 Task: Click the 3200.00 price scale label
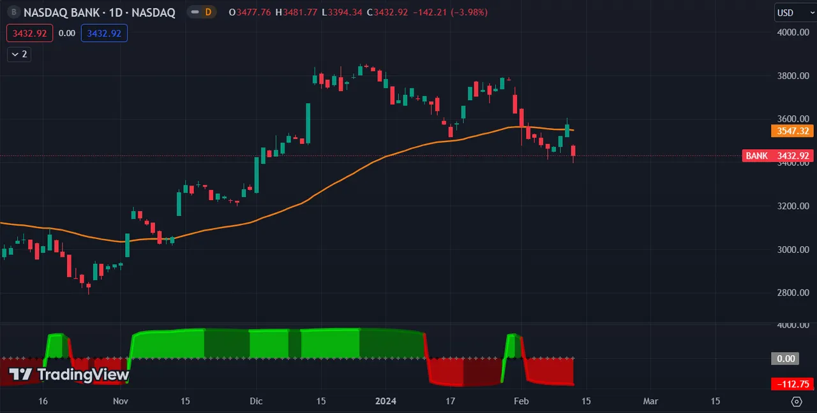click(x=793, y=206)
